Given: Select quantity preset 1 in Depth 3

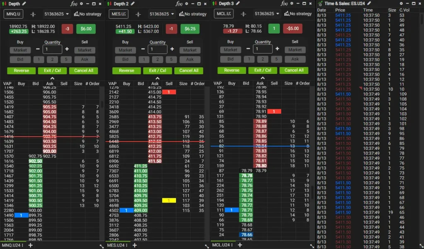Looking at the screenshot, I should [249, 59].
